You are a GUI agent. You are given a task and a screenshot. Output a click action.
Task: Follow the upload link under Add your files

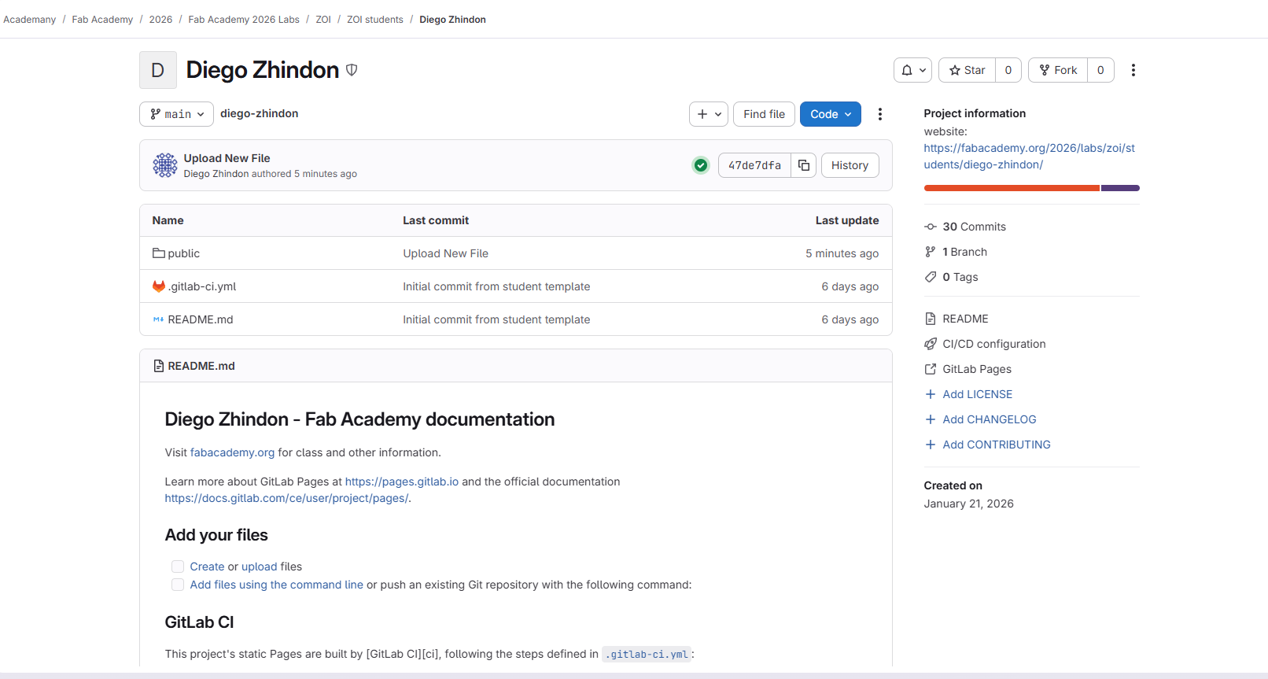tap(260, 566)
